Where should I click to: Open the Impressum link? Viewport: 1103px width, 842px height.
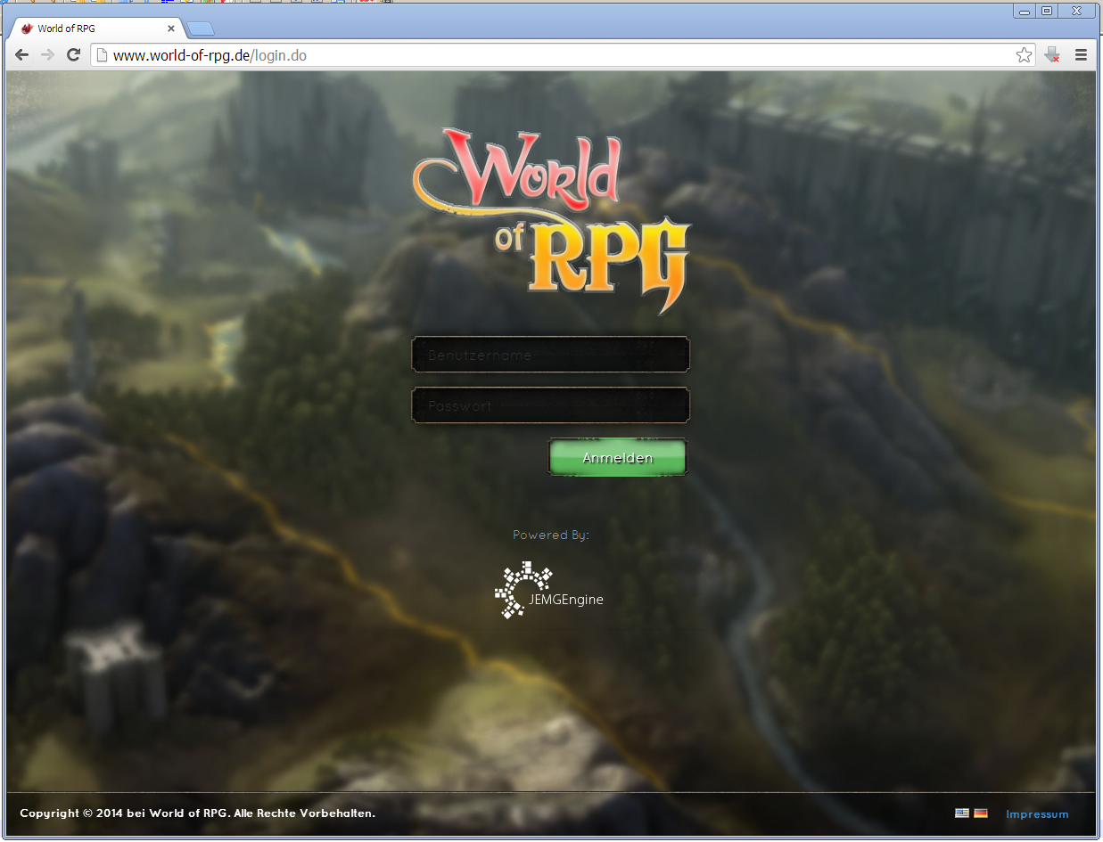click(1037, 814)
